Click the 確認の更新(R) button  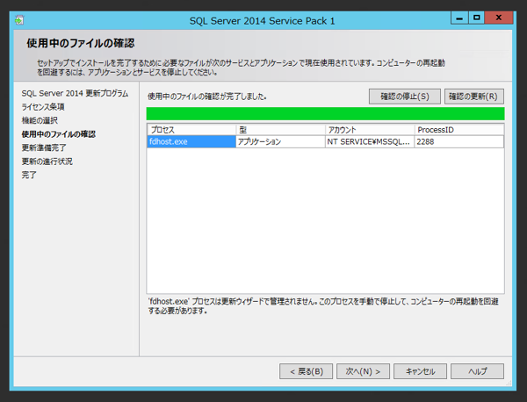pyautogui.click(x=474, y=97)
